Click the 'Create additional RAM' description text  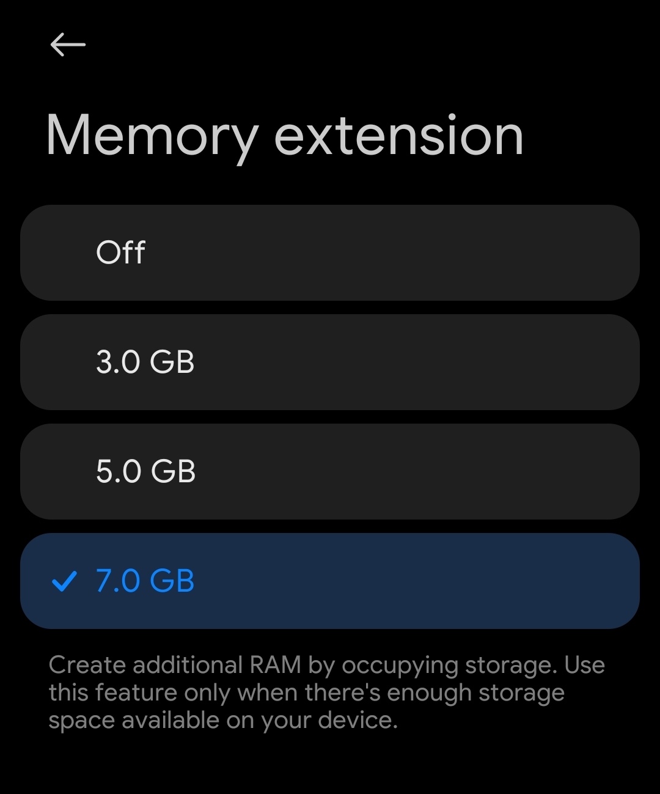click(326, 693)
